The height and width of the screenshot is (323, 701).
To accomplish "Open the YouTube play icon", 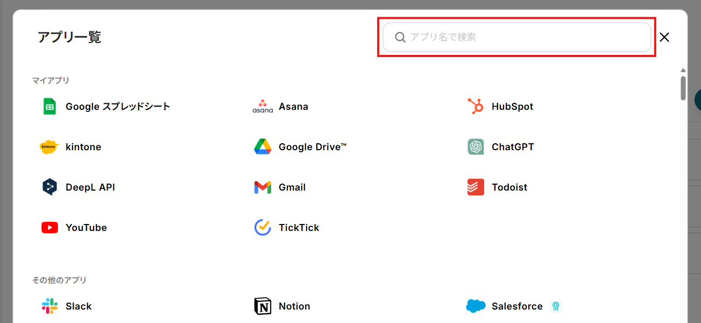I will click(x=49, y=228).
